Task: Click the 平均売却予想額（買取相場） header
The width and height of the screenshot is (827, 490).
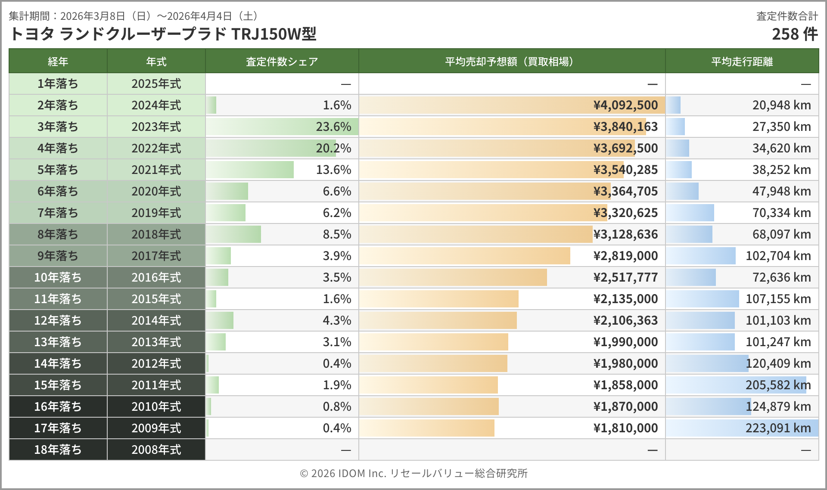Action: (x=511, y=62)
